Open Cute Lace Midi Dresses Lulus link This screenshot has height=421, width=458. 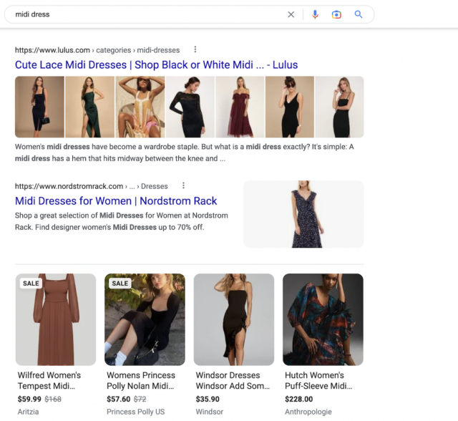pyautogui.click(x=156, y=65)
